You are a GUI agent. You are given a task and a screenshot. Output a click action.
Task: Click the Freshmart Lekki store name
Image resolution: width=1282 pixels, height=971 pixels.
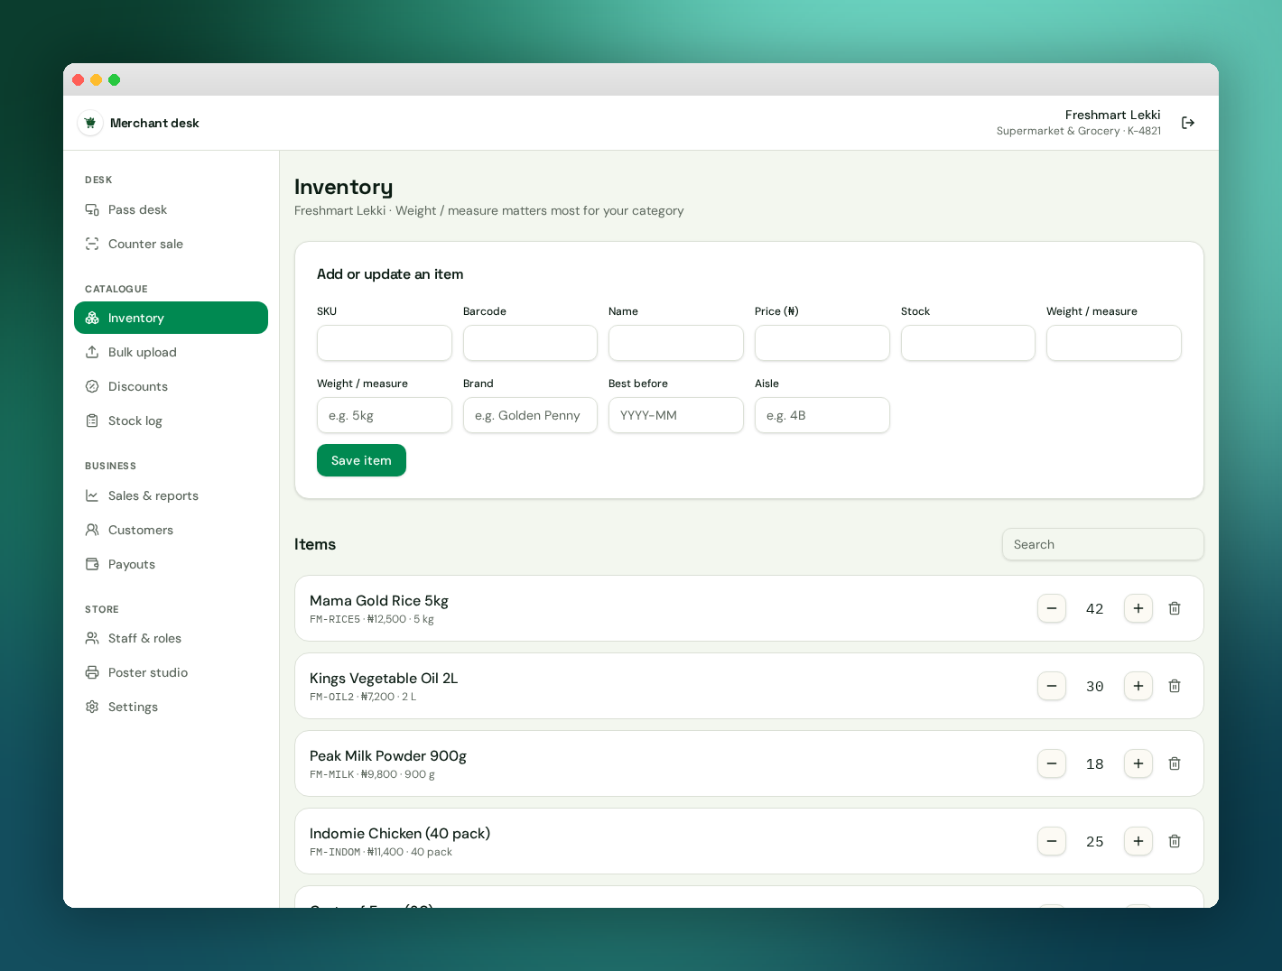1112,115
